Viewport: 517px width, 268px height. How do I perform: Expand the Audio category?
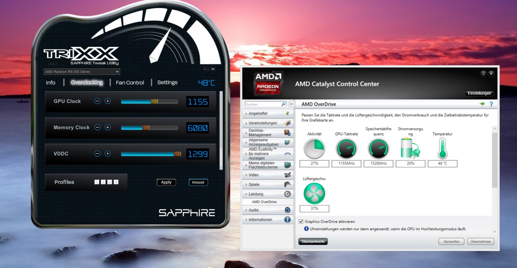pyautogui.click(x=268, y=210)
